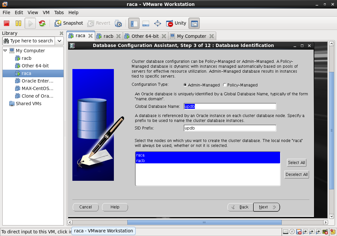
Task: Switch to Unity mode
Action: (x=176, y=23)
